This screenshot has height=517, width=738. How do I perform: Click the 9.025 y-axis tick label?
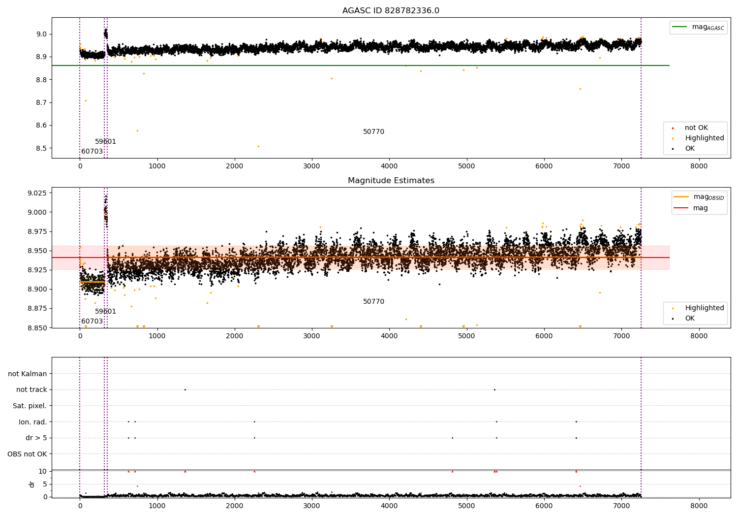coord(37,193)
